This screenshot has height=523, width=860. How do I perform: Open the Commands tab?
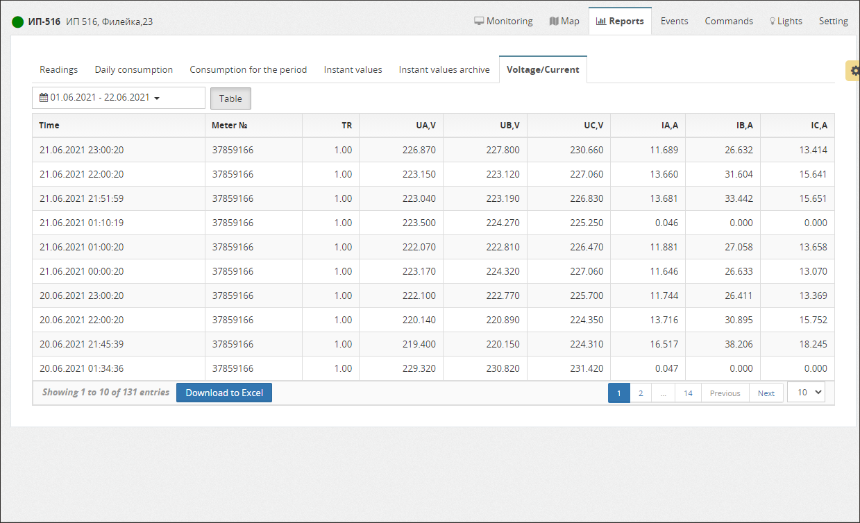(x=728, y=21)
